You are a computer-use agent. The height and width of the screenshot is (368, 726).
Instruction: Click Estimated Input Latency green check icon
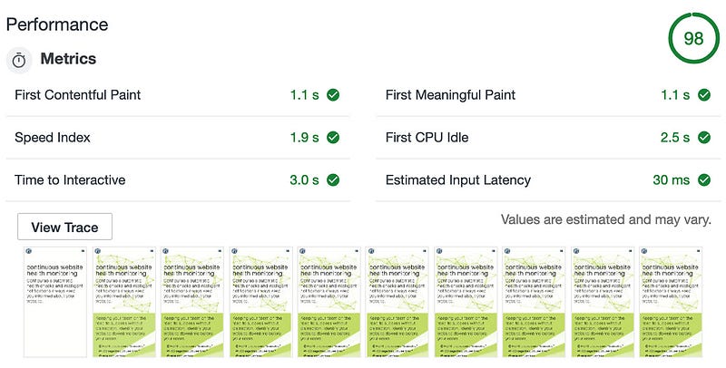point(704,179)
